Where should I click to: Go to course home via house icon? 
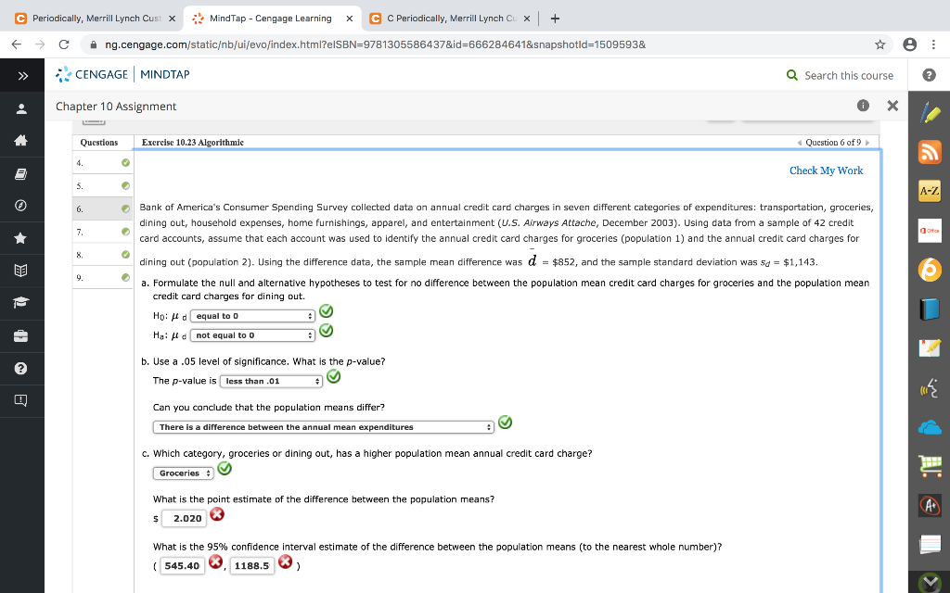click(21, 141)
